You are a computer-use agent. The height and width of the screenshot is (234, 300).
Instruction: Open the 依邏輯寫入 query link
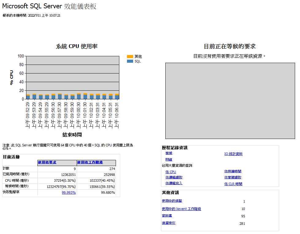coord(174,184)
